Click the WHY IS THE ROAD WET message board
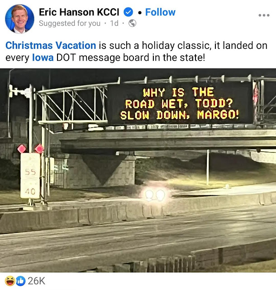The height and width of the screenshot is (290, 276). click(x=180, y=104)
